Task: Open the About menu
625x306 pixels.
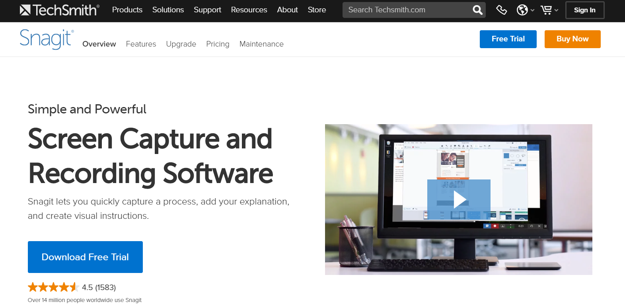Action: coord(287,10)
